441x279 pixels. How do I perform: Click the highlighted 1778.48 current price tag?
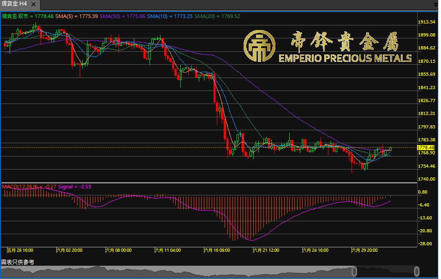pos(426,147)
